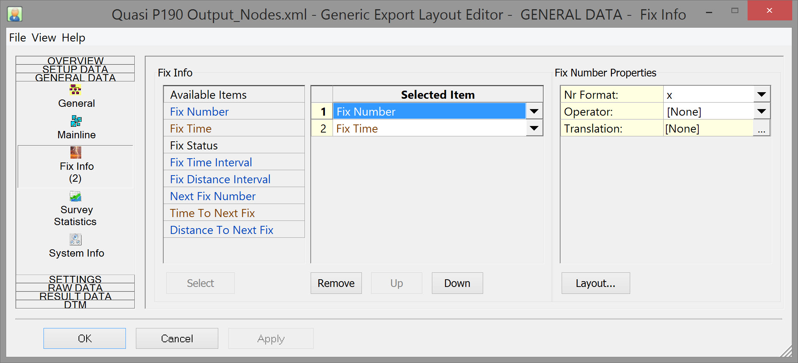Click the Translation browse ellipsis button
This screenshot has height=363, width=798.
761,129
